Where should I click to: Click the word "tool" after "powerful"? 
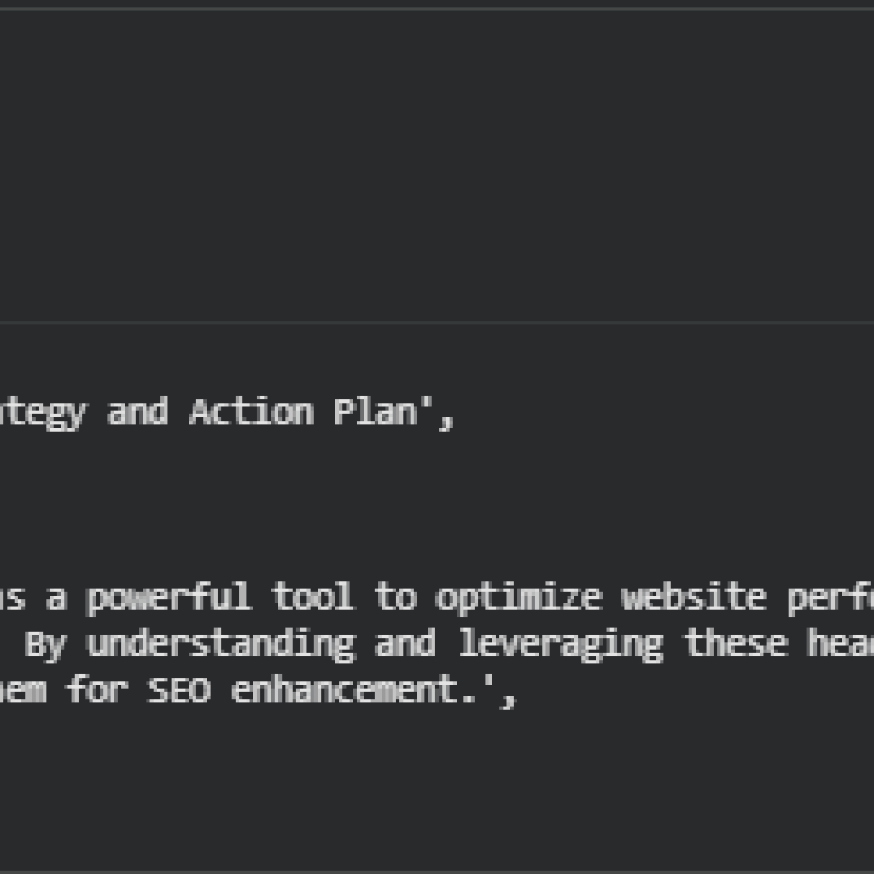[x=312, y=597]
